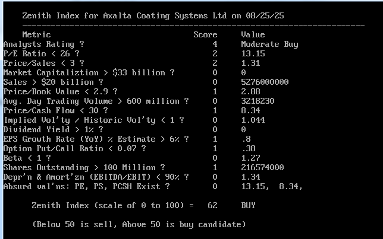Click the P/E value '13.15' in Value column

click(x=253, y=53)
